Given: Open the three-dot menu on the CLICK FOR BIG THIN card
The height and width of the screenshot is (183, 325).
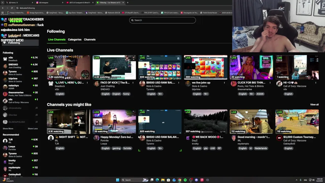Looking at the screenshot, I should pyautogui.click(x=270, y=83).
